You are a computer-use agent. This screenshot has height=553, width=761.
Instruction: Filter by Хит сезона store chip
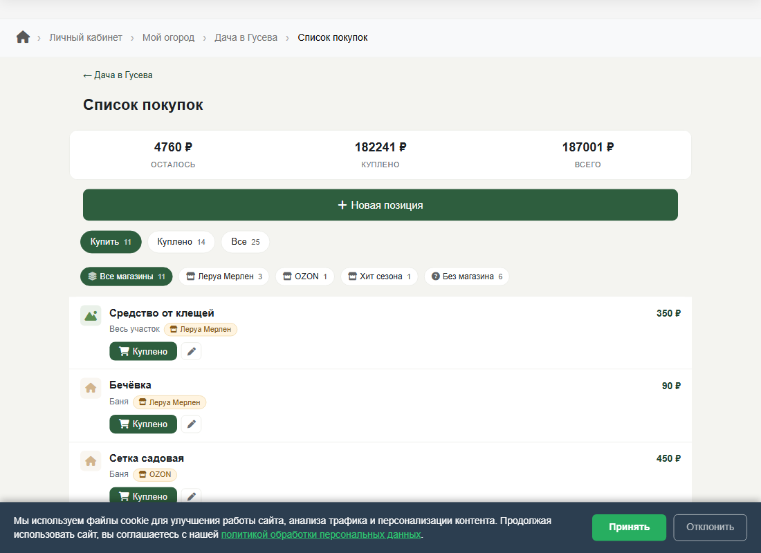[379, 276]
